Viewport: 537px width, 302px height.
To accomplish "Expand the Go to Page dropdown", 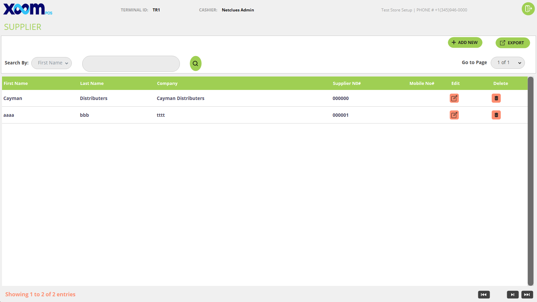I will point(507,63).
